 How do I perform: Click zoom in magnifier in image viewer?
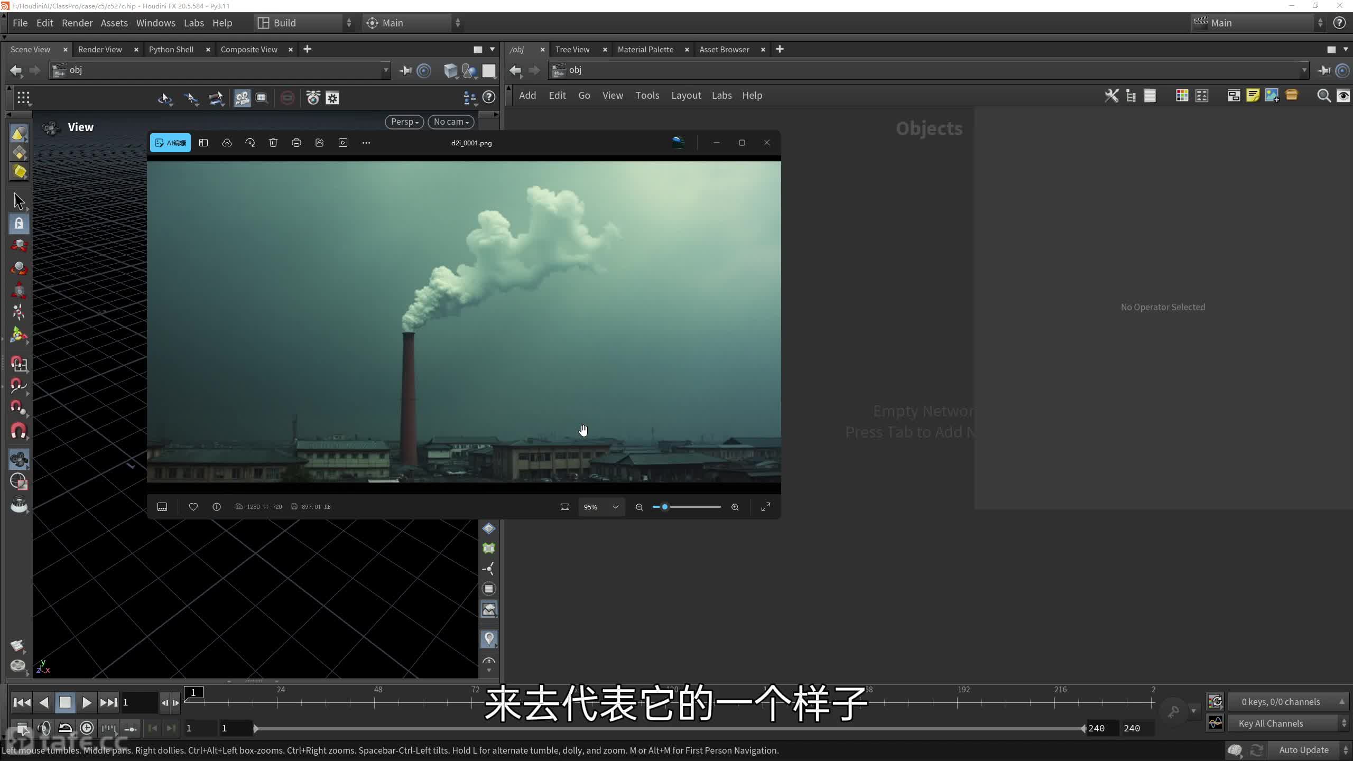735,507
